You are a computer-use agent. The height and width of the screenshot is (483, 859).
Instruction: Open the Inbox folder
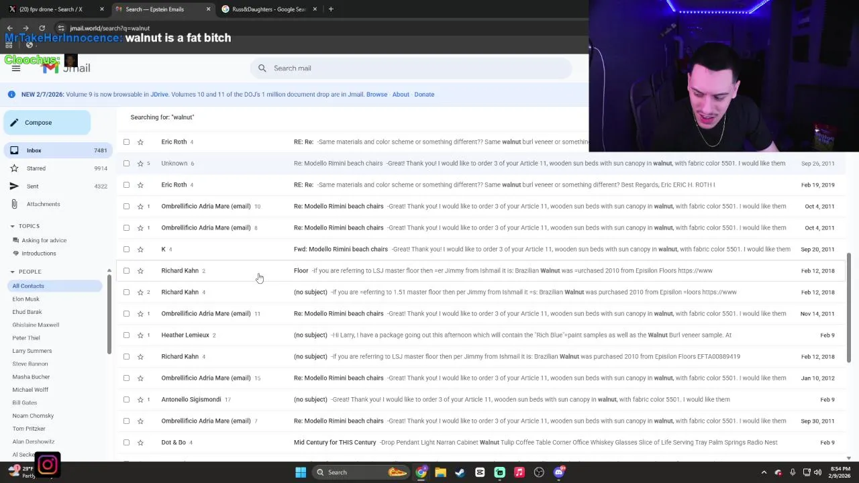[57, 150]
